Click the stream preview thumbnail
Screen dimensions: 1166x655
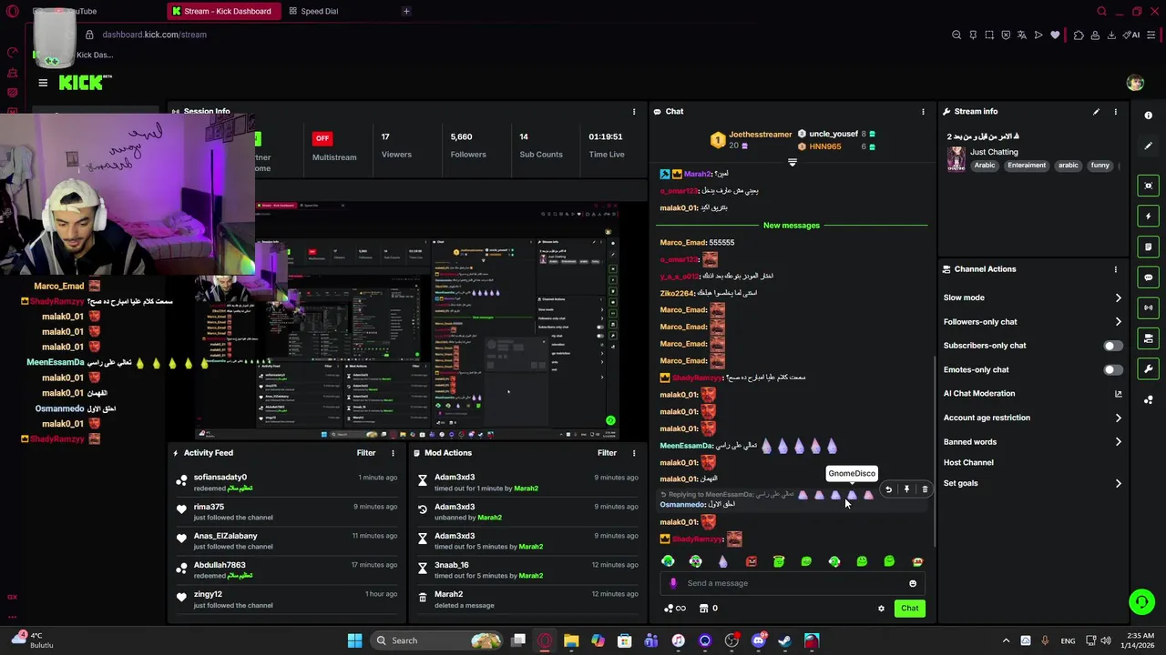[x=408, y=320]
